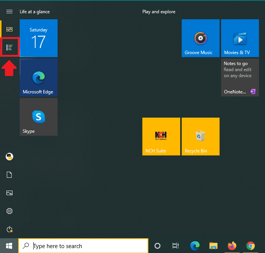
Task: Click the user account avatar
Action: tap(9, 157)
